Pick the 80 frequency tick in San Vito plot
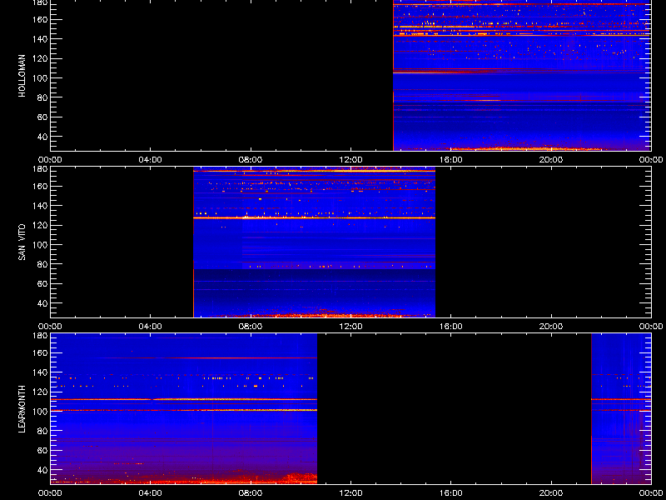This screenshot has height=500, width=666. (41, 264)
